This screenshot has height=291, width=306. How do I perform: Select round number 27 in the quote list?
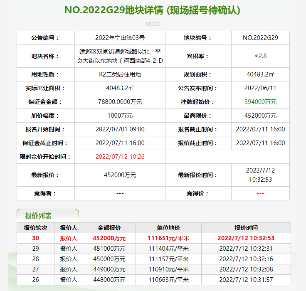(35, 269)
